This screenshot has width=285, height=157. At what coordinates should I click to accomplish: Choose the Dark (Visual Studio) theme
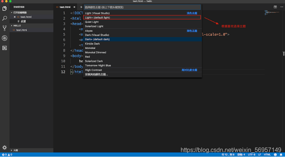(x=142, y=35)
